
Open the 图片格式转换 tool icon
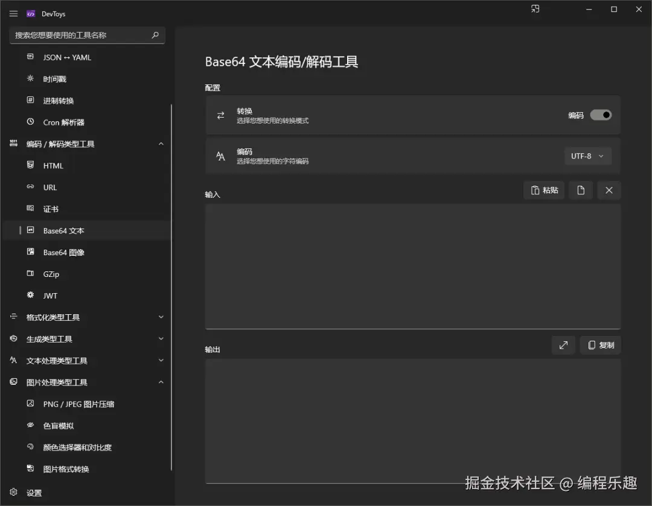[x=30, y=468]
